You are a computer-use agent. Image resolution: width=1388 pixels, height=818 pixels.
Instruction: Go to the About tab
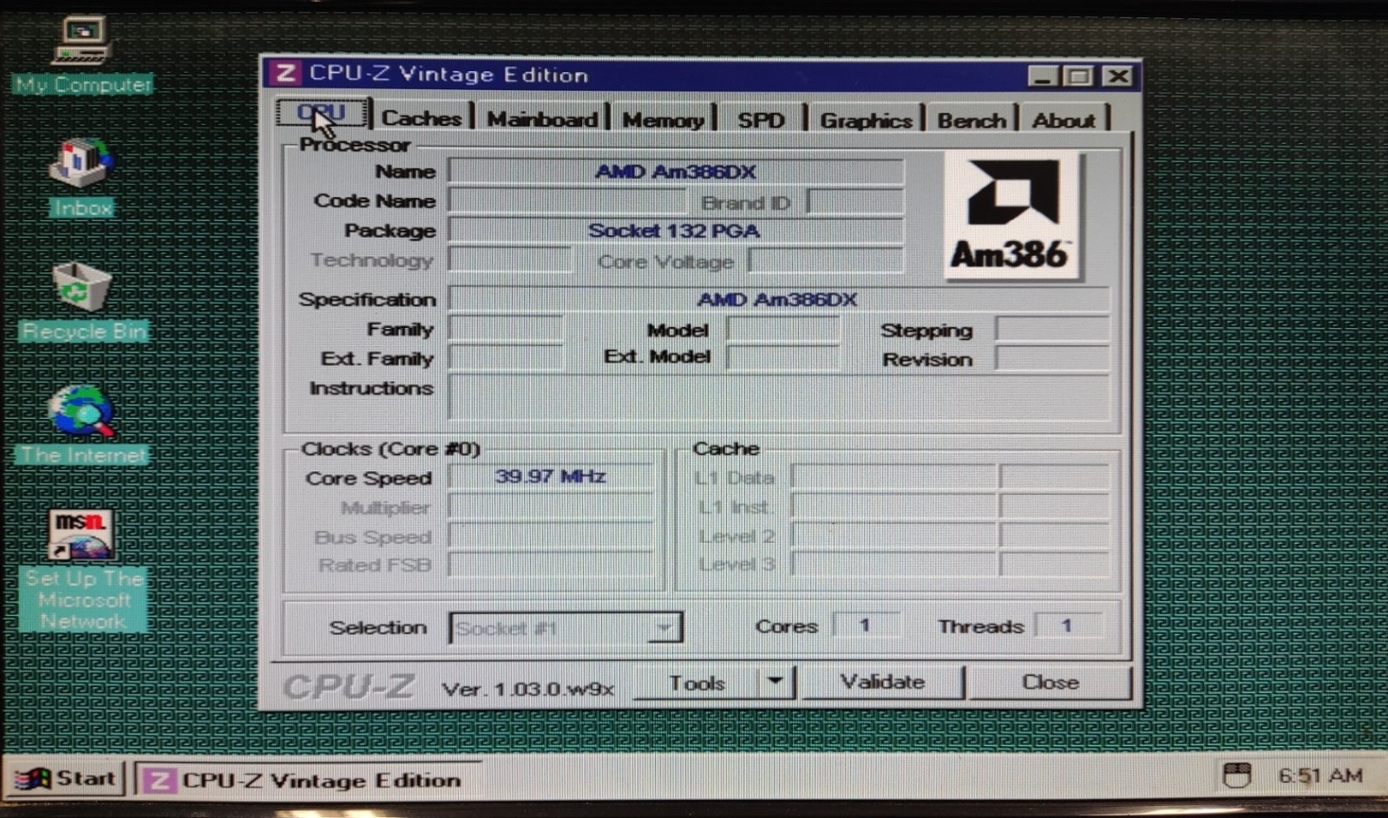tap(1064, 120)
